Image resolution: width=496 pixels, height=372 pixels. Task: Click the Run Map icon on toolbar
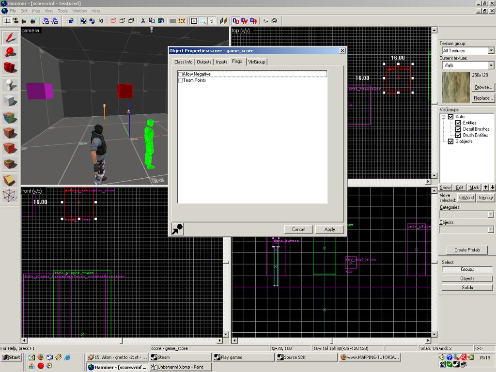(265, 21)
